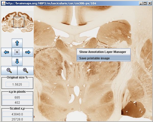The image size is (153, 122).
Task: Pan the brain image up with the up arrow
Action: [17, 43]
